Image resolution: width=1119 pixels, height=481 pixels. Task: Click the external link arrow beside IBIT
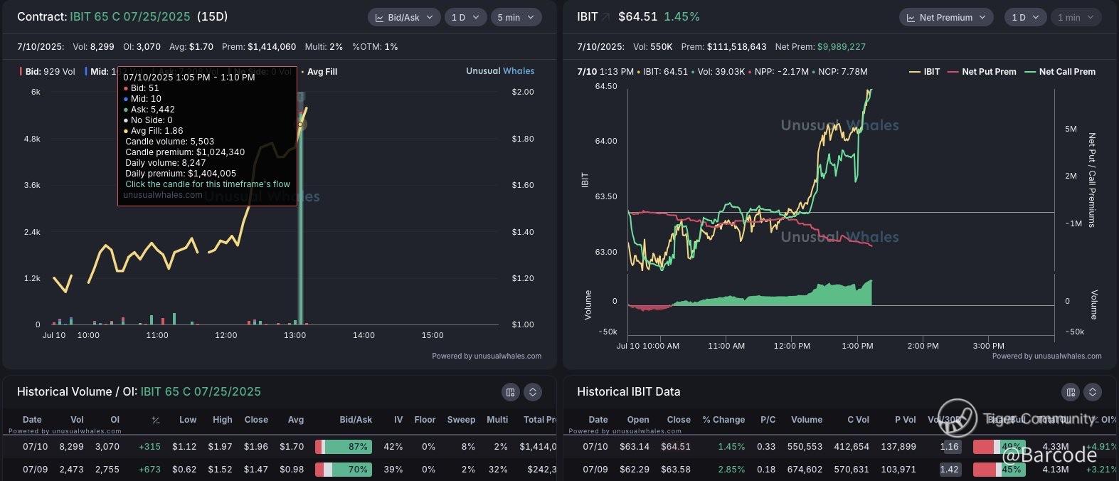coord(606,17)
